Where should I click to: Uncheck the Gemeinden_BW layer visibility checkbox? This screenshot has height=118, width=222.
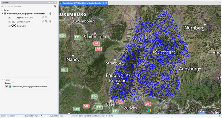click(x=9, y=22)
